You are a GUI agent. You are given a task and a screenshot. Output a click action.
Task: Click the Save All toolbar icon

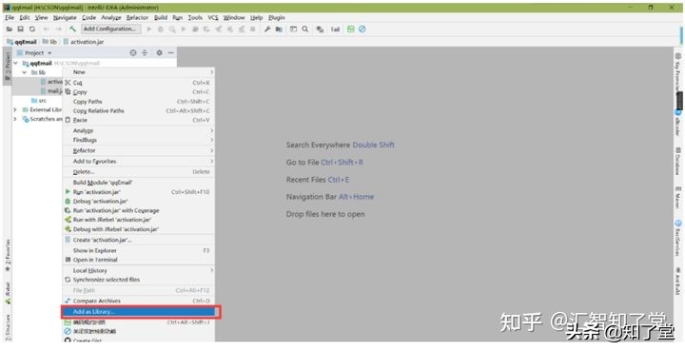21,29
